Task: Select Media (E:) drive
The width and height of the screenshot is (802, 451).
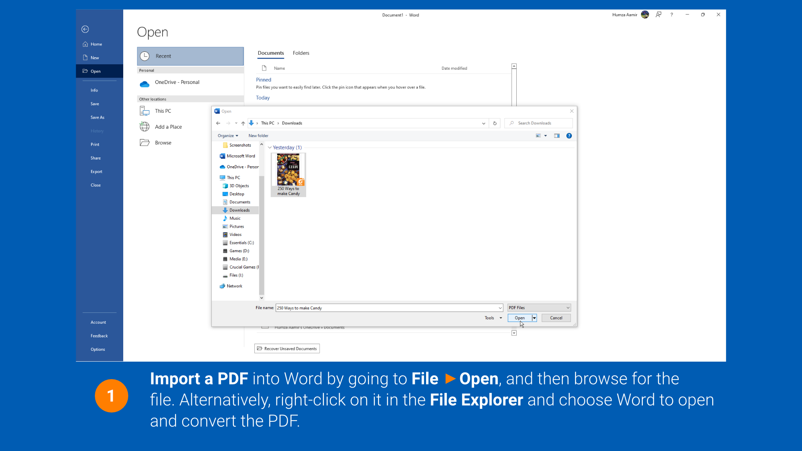Action: pyautogui.click(x=235, y=259)
